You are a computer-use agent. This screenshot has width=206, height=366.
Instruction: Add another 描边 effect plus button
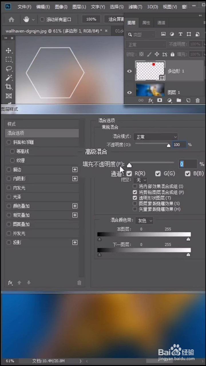pos(75,170)
